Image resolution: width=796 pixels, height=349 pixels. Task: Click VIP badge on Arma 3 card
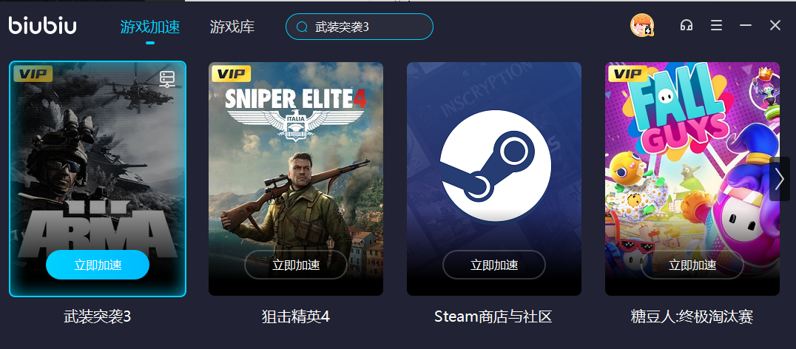[x=33, y=74]
